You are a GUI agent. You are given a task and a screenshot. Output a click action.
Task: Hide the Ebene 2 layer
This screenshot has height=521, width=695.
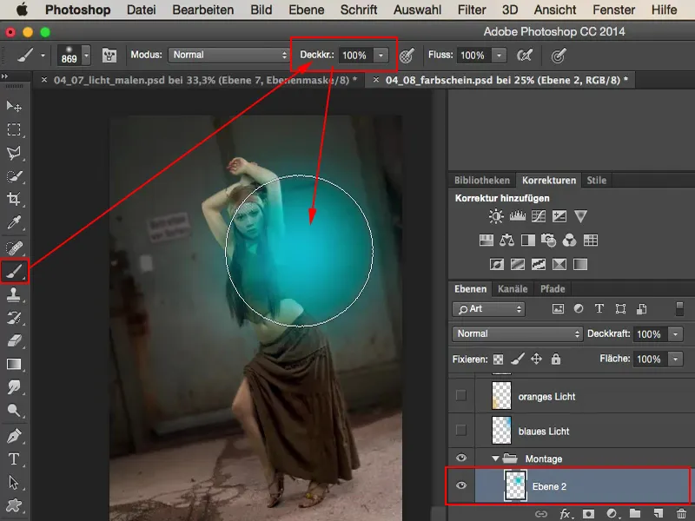[x=461, y=485]
